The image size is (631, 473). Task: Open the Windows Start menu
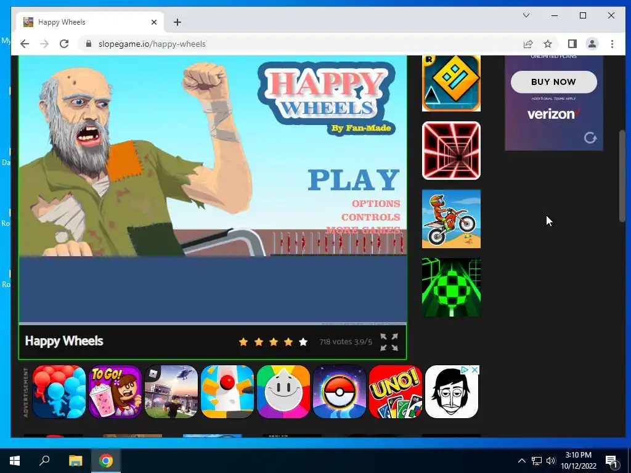click(15, 461)
